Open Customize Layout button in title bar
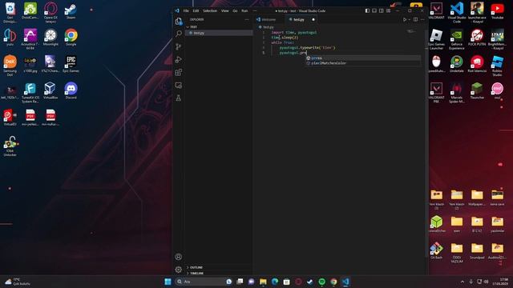 (388, 10)
